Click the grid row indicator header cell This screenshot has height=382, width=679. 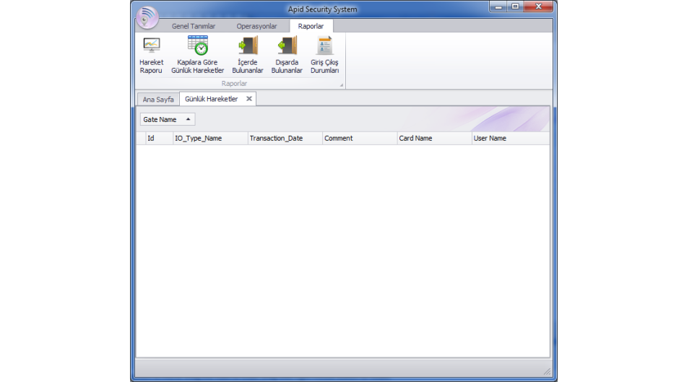point(141,138)
